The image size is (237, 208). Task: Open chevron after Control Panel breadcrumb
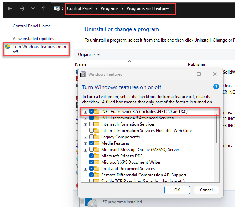pyautogui.click(x=96, y=8)
